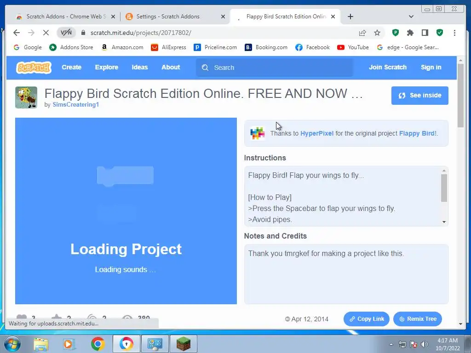
Task: Close the Flappy Bird Scratch Edition tab
Action: click(333, 17)
